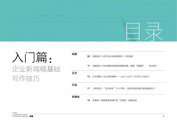
Task: Click the page number 3 in the footer
Action: (x=163, y=116)
